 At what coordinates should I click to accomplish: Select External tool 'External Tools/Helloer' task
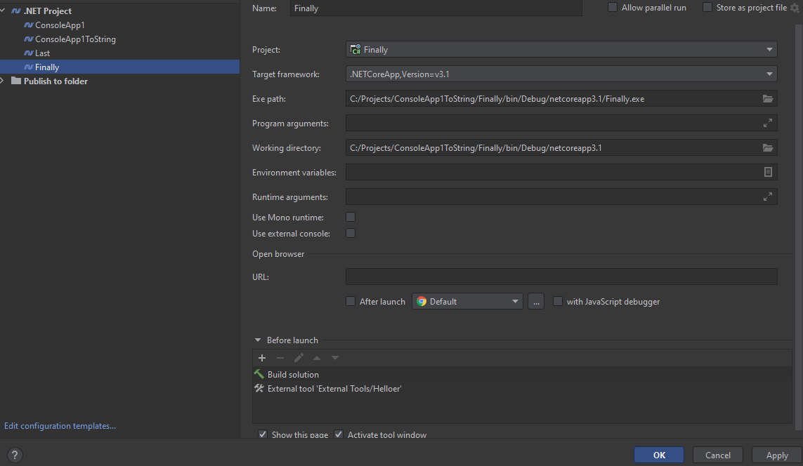522,389
